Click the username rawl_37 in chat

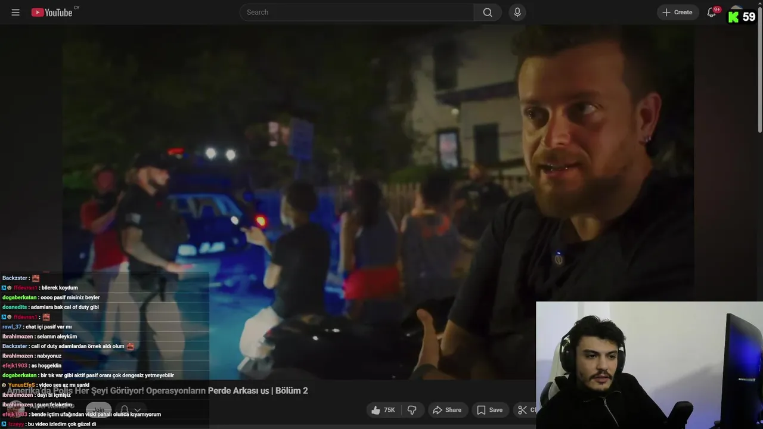(x=12, y=327)
